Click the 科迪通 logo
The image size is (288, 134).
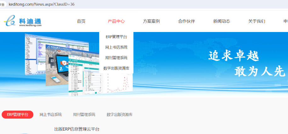23,21
